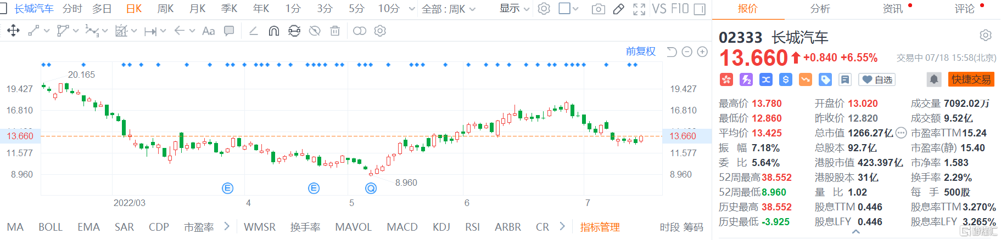Select the wave pattern drawing tool
Viewport: 1001px width, 240px height.
[92, 31]
